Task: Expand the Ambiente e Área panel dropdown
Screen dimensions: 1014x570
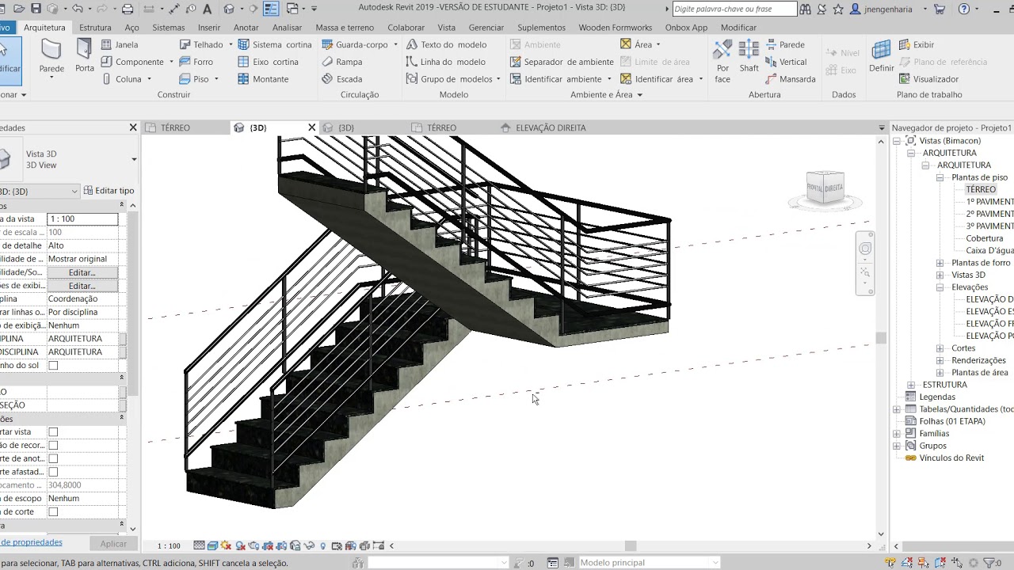Action: point(639,95)
